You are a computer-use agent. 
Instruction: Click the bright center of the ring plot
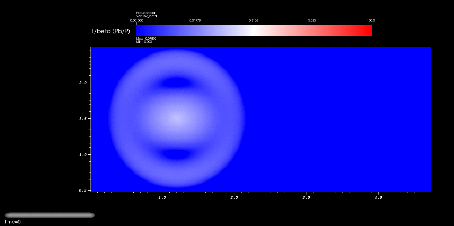pyautogui.click(x=177, y=118)
